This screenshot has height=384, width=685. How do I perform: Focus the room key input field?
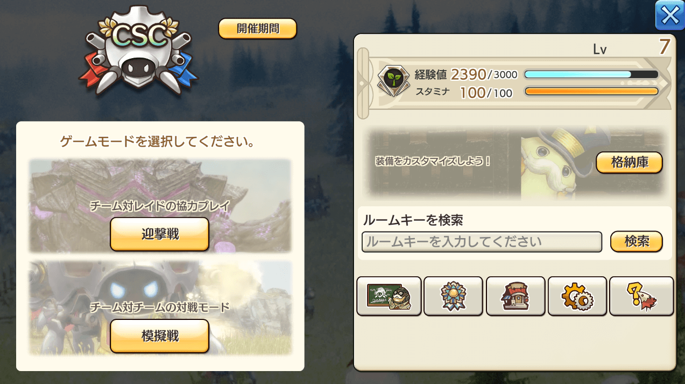pyautogui.click(x=482, y=242)
